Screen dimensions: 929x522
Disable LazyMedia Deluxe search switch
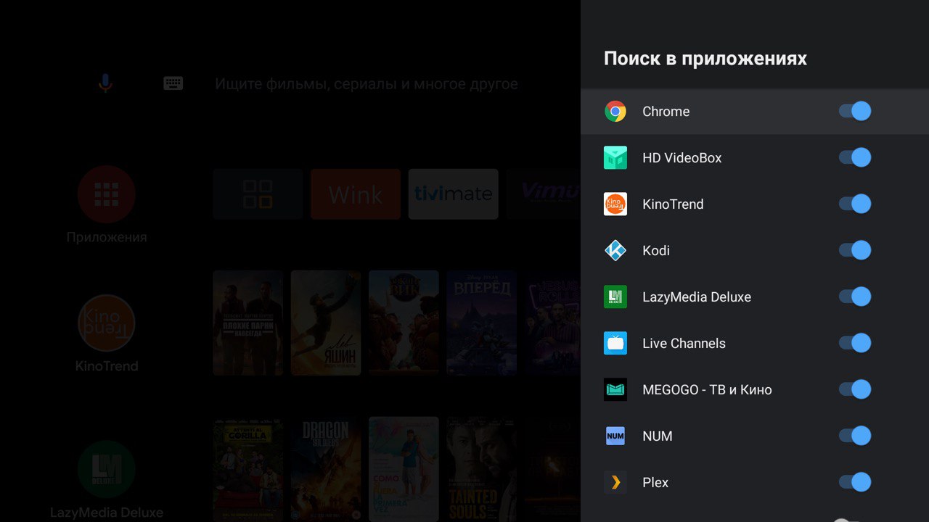click(855, 297)
